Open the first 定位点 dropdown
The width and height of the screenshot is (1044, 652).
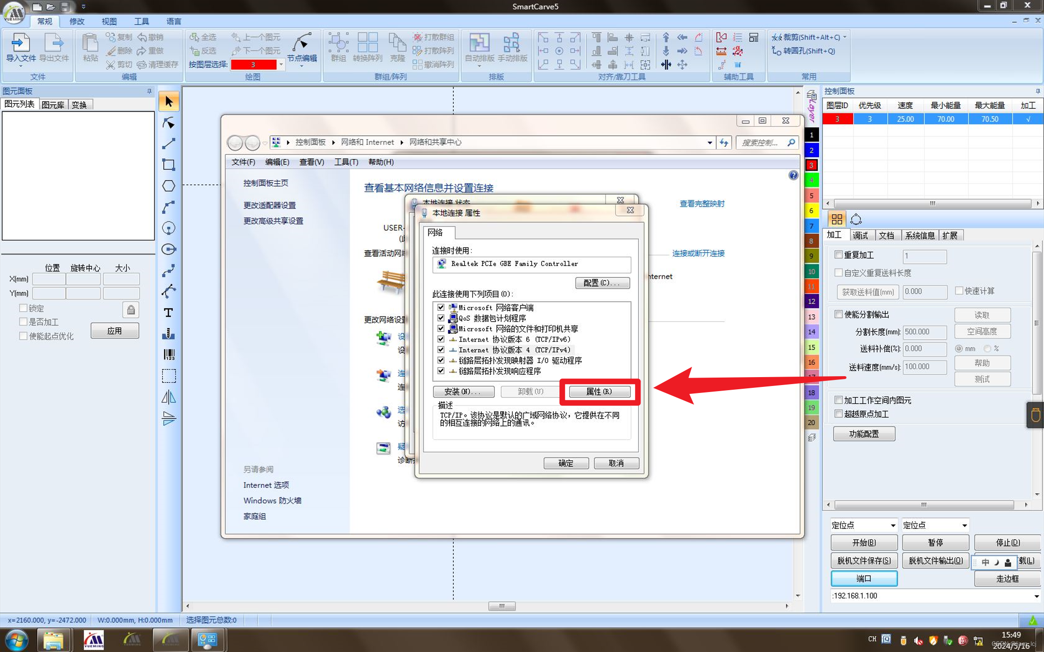click(x=893, y=525)
